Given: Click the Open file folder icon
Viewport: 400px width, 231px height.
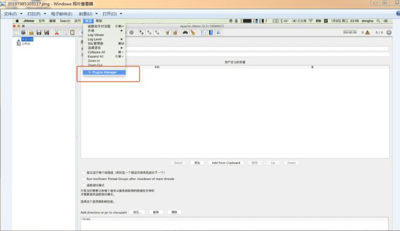Looking at the screenshot, I should 31,33.
